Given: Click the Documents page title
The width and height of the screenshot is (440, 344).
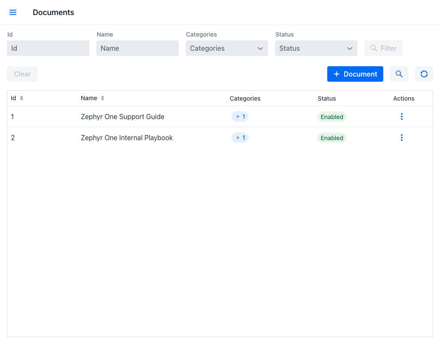Looking at the screenshot, I should (53, 12).
